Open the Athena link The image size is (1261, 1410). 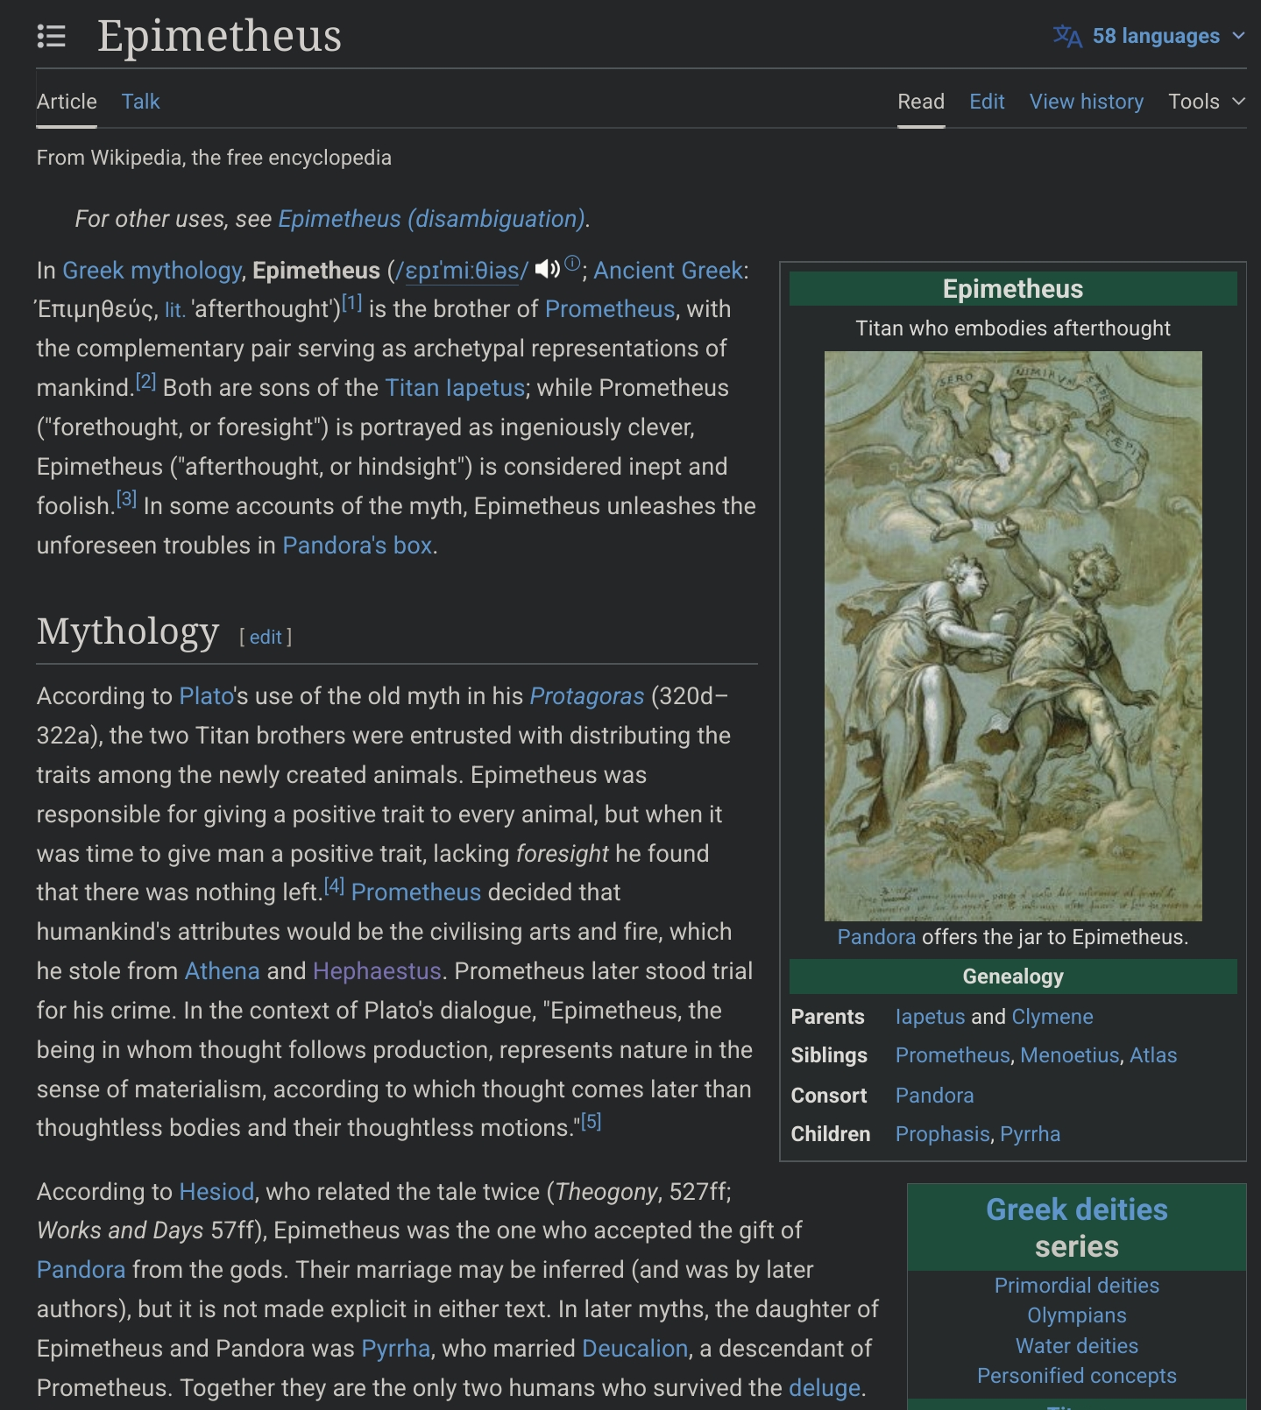223,971
